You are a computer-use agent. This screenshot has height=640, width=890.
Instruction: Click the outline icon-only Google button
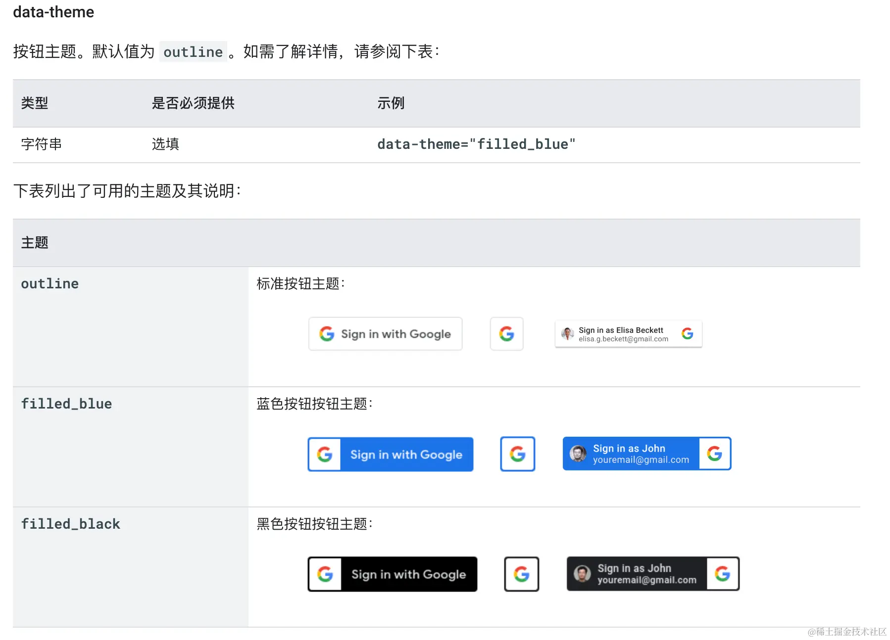click(x=506, y=334)
